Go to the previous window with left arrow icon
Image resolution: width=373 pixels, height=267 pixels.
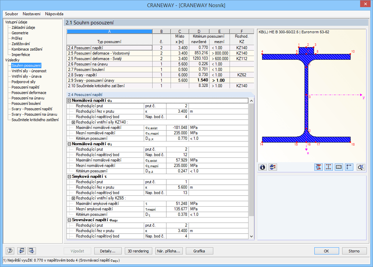22,251
